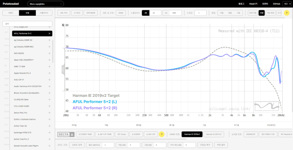Image resolution: width=293 pixels, height=150 pixels.
Task: Remove AFUL Performer 5+2 with X icon
Action: pyautogui.click(x=50, y=34)
